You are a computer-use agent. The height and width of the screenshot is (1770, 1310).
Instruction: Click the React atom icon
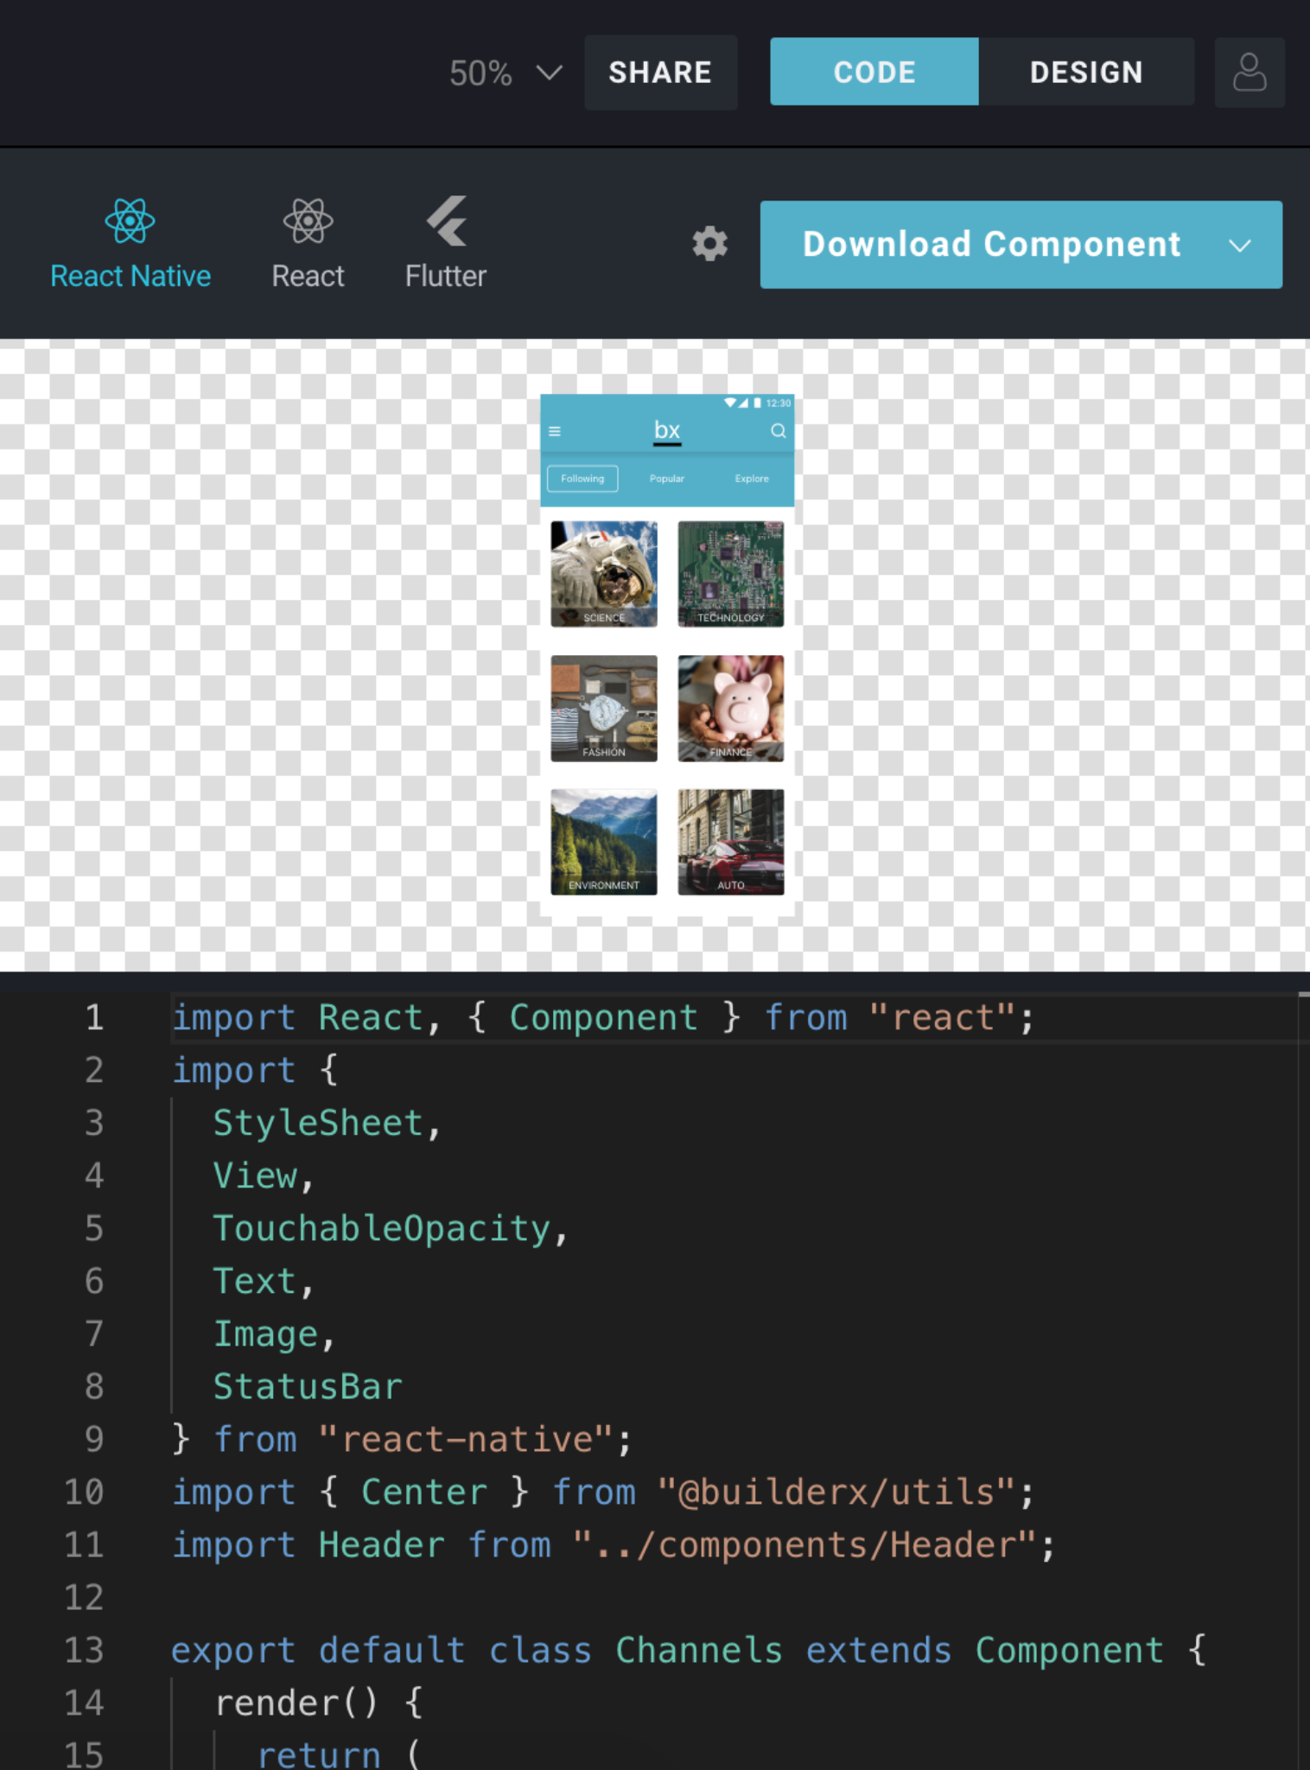[x=308, y=220]
